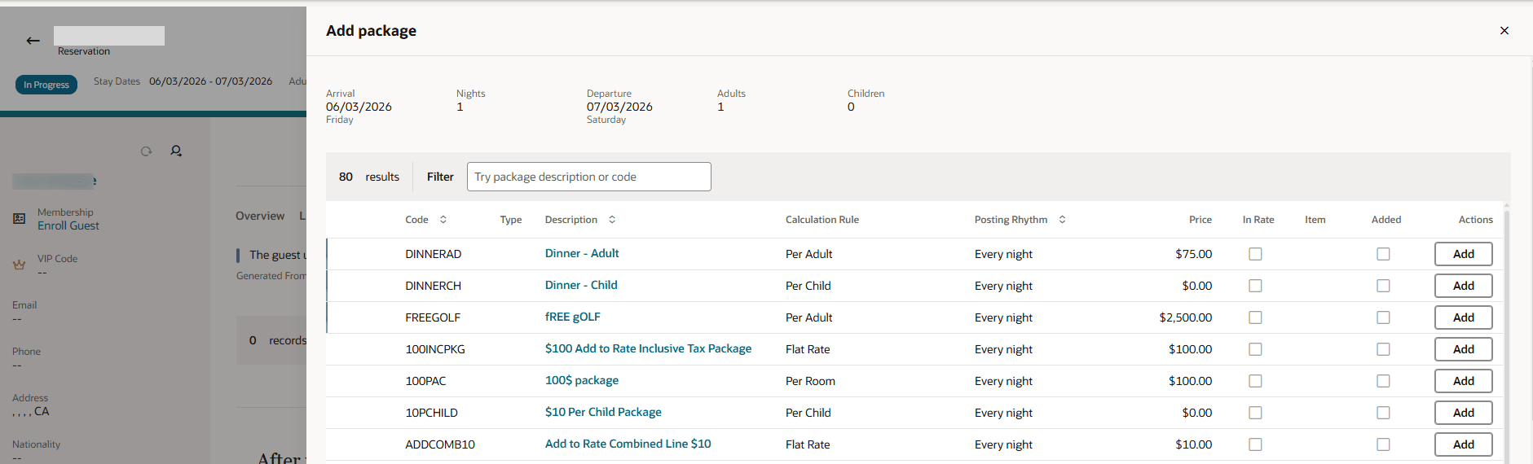The width and height of the screenshot is (1533, 464).
Task: Toggle Added checkbox for DINNERAD
Action: click(x=1383, y=254)
